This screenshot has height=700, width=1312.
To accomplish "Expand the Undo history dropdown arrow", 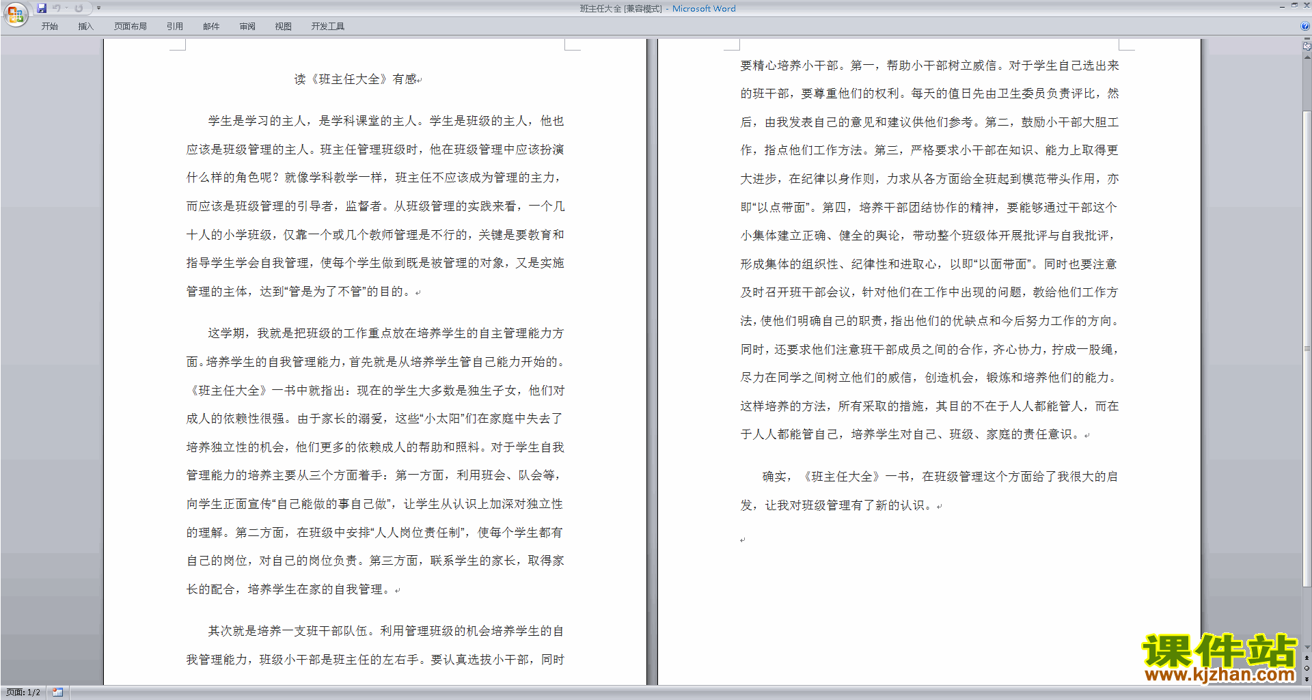I will [66, 8].
